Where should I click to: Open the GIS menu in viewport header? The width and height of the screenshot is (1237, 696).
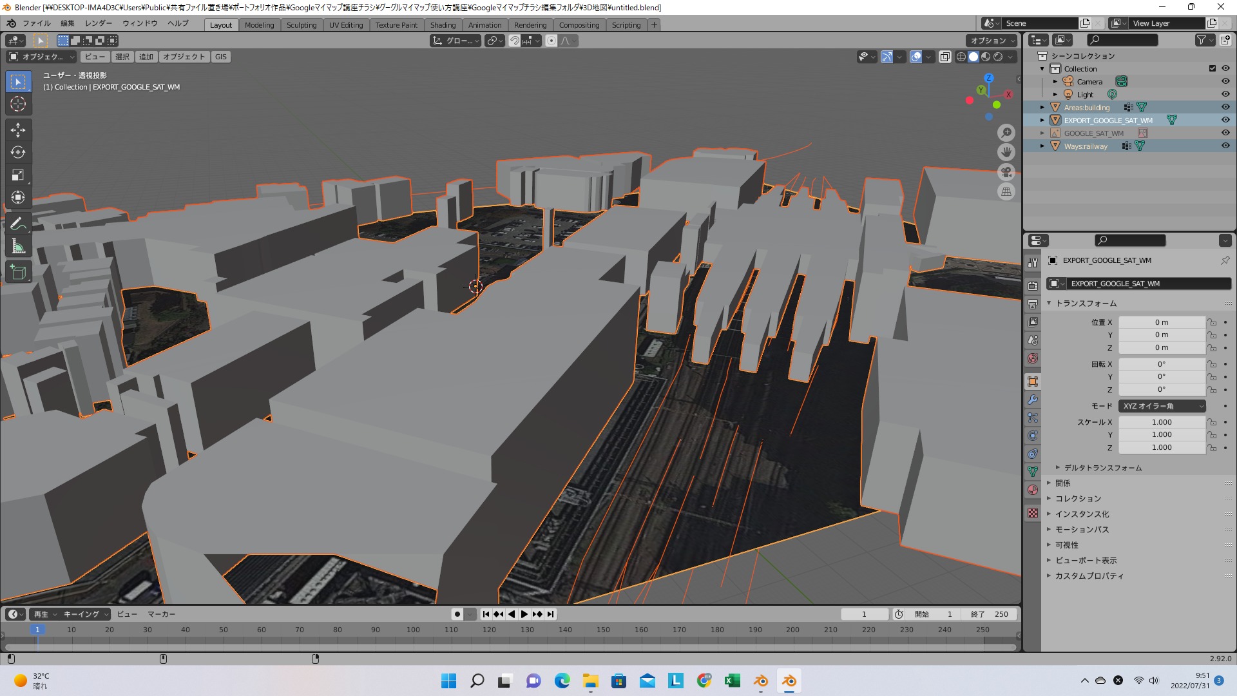coord(221,57)
